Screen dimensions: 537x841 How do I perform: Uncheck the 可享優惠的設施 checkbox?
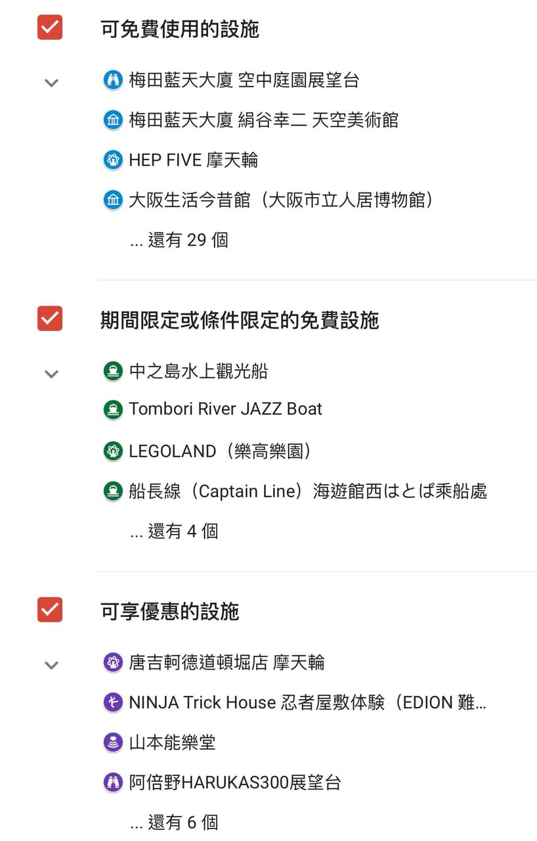50,610
